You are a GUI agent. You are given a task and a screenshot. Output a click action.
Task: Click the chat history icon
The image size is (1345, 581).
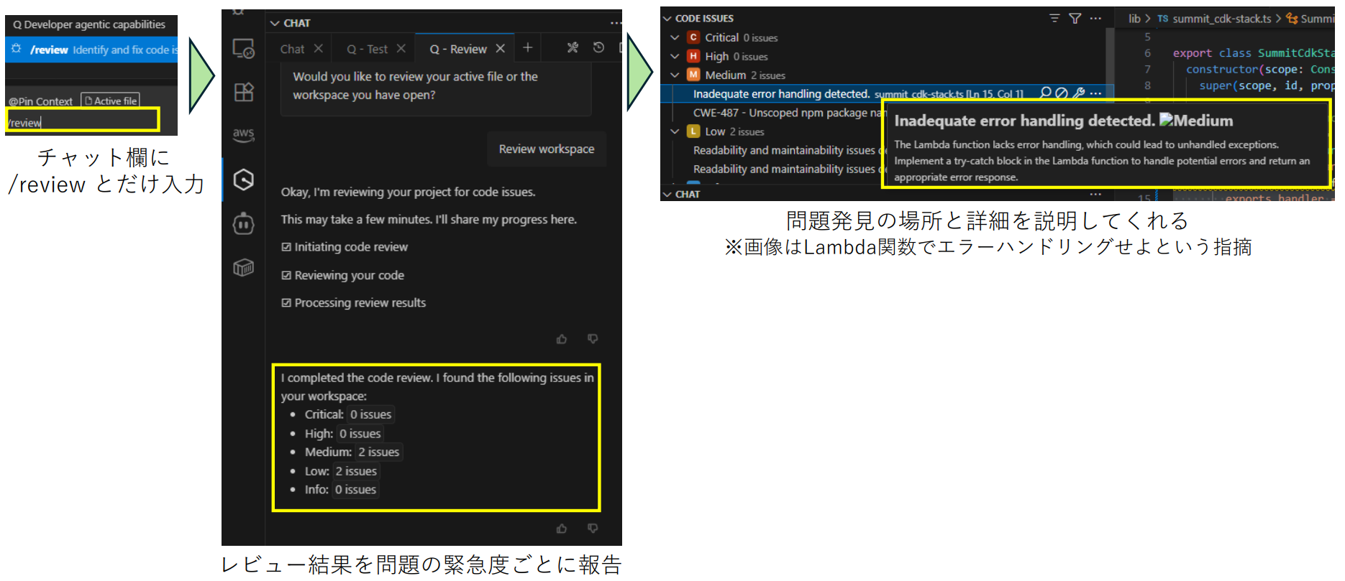pyautogui.click(x=598, y=47)
